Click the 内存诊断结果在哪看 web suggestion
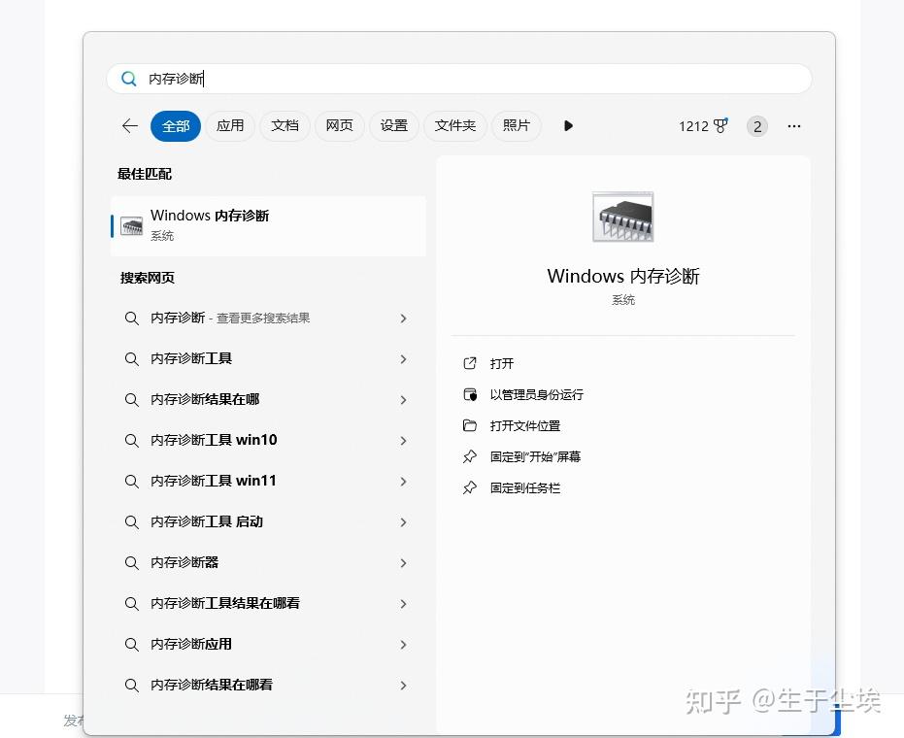The image size is (904, 738). point(269,685)
